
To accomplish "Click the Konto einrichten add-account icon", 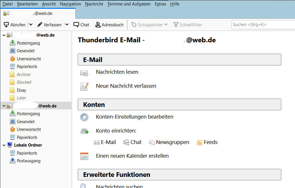I will tap(85, 131).
